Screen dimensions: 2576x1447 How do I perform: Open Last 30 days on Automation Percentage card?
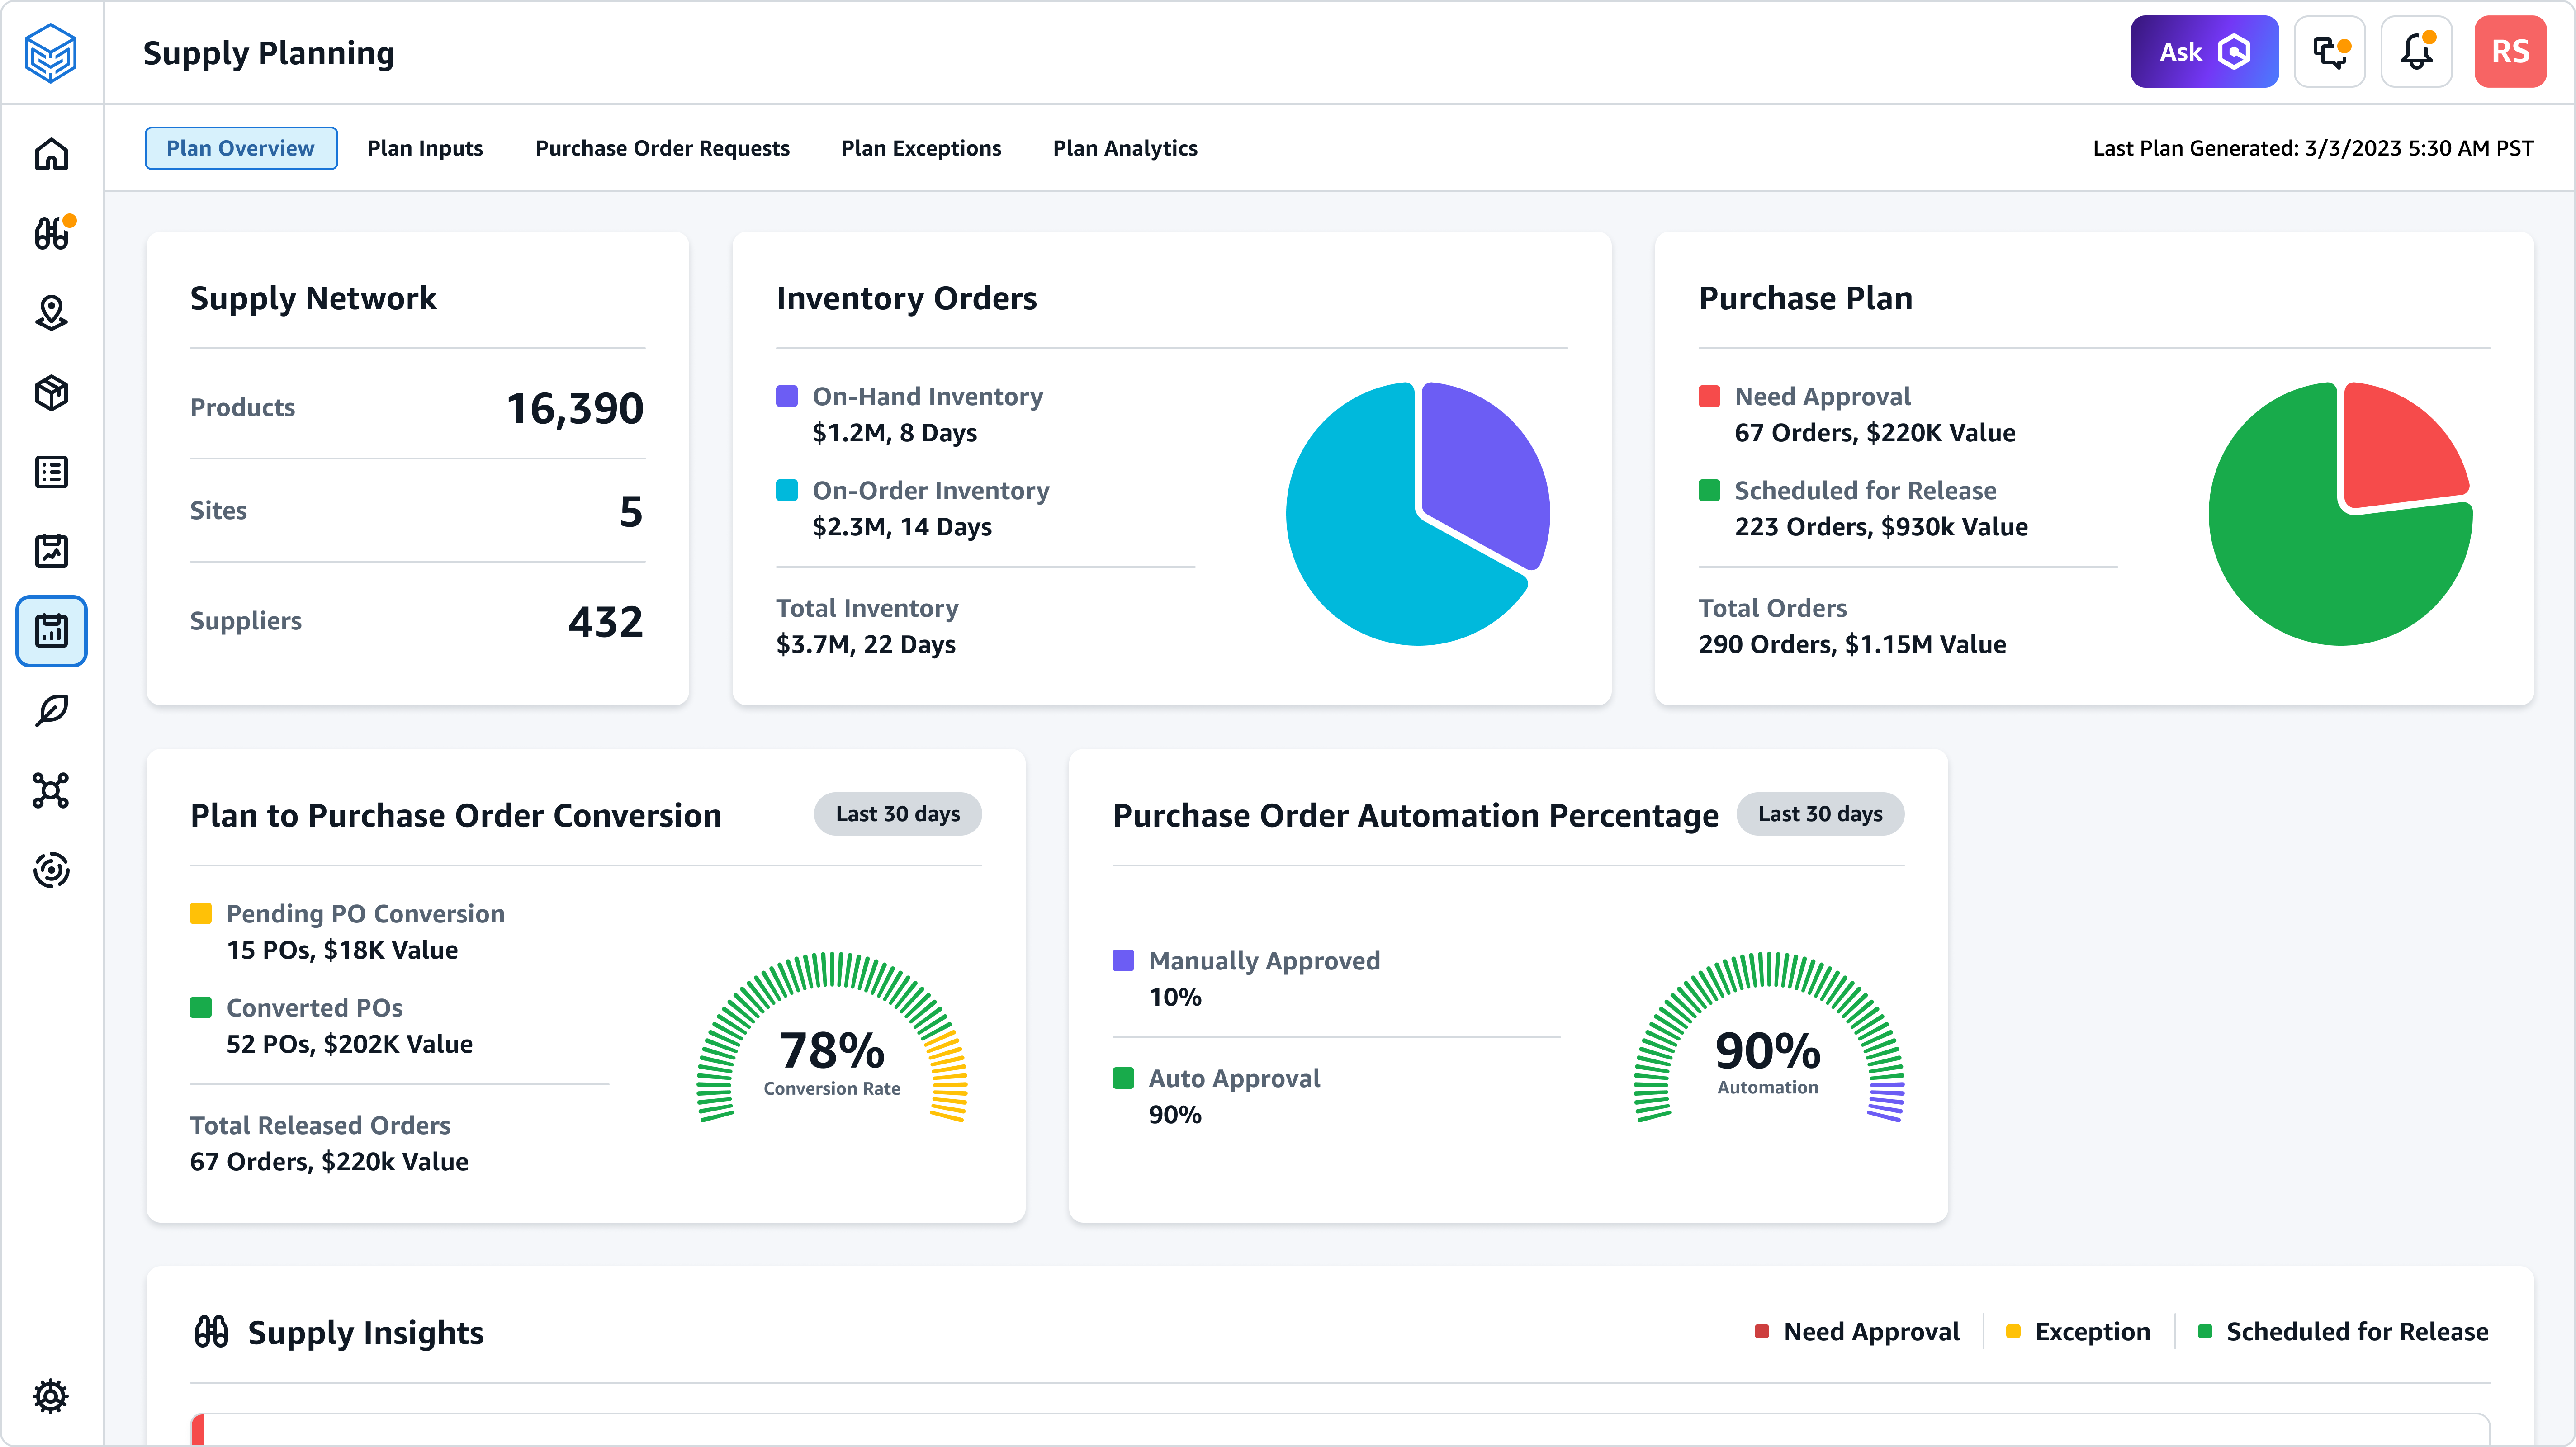click(1820, 814)
